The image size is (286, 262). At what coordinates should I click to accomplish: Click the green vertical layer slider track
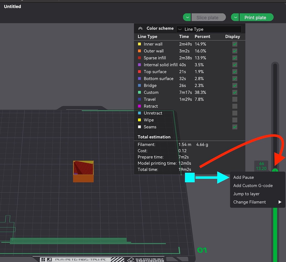click(x=275, y=235)
